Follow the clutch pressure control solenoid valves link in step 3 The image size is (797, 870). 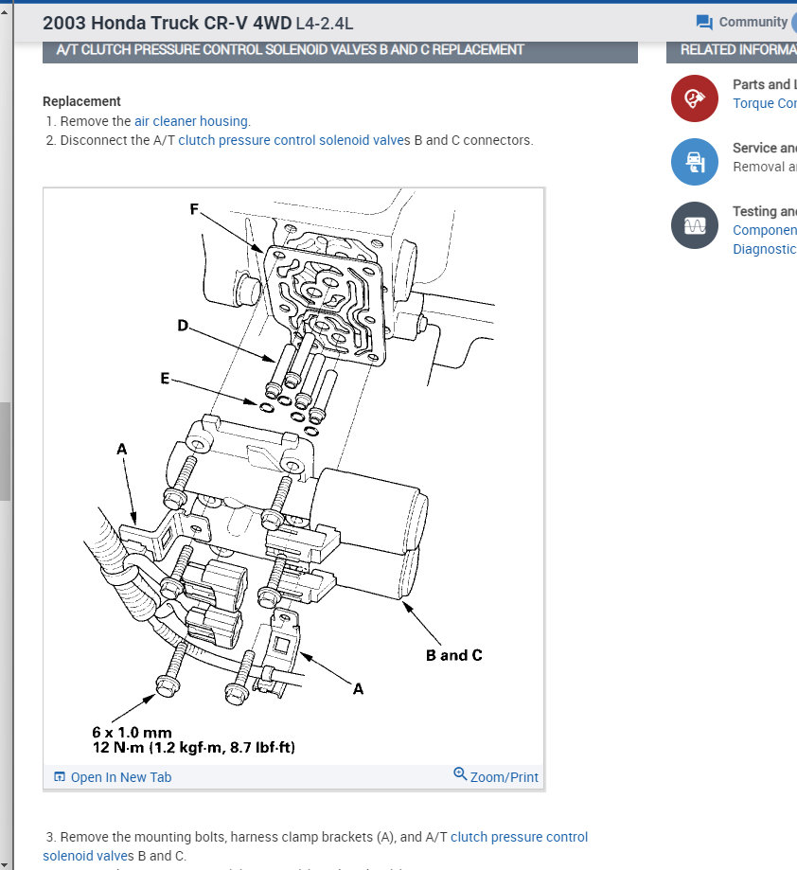pyautogui.click(x=519, y=837)
